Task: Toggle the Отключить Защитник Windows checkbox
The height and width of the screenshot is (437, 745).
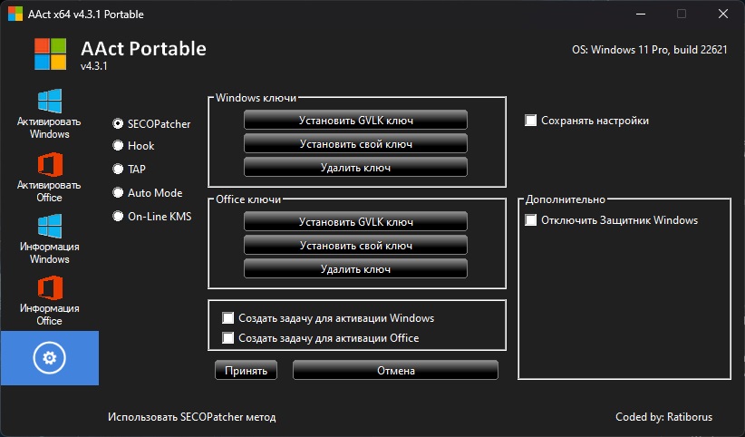Action: pos(531,219)
